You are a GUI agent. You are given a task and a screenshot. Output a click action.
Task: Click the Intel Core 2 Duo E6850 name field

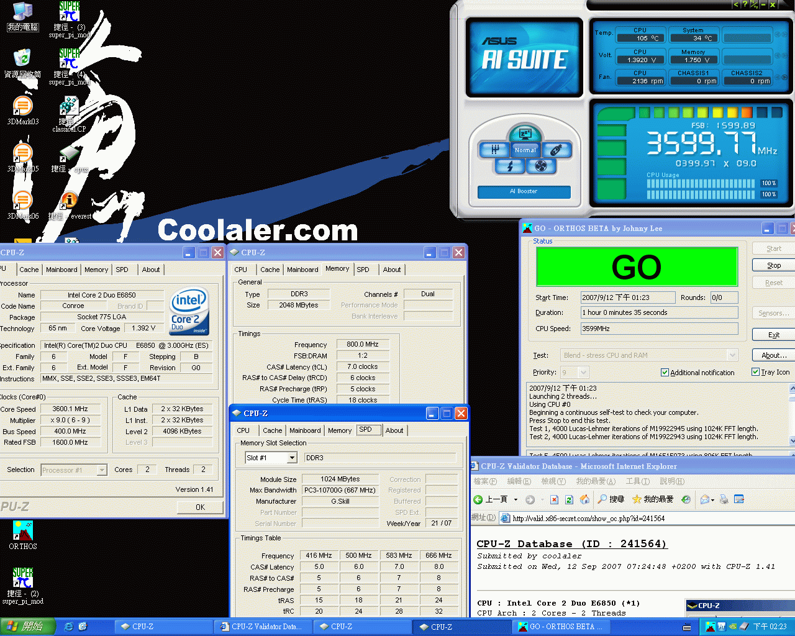coord(102,295)
